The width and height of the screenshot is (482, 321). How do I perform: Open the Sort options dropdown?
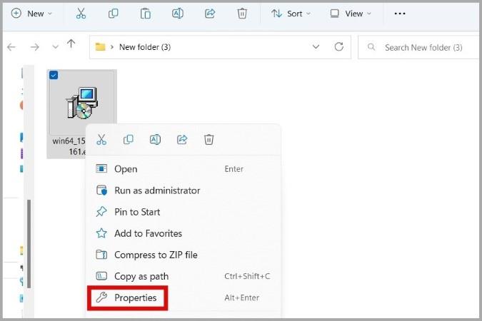point(291,14)
